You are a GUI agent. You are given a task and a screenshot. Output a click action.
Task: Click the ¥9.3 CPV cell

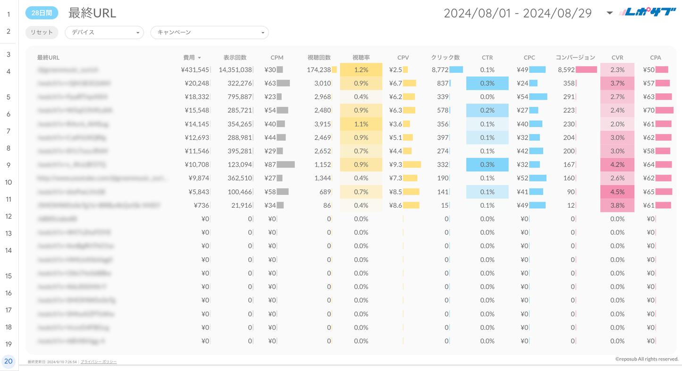[396, 165]
